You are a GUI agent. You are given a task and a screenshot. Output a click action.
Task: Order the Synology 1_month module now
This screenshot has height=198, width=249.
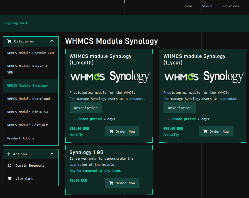[122, 131]
